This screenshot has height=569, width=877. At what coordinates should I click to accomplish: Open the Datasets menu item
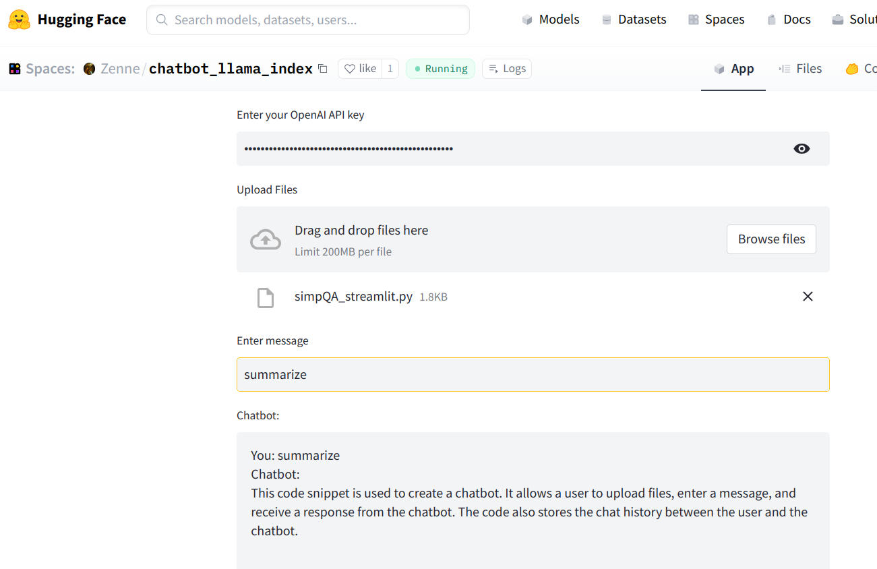point(634,20)
